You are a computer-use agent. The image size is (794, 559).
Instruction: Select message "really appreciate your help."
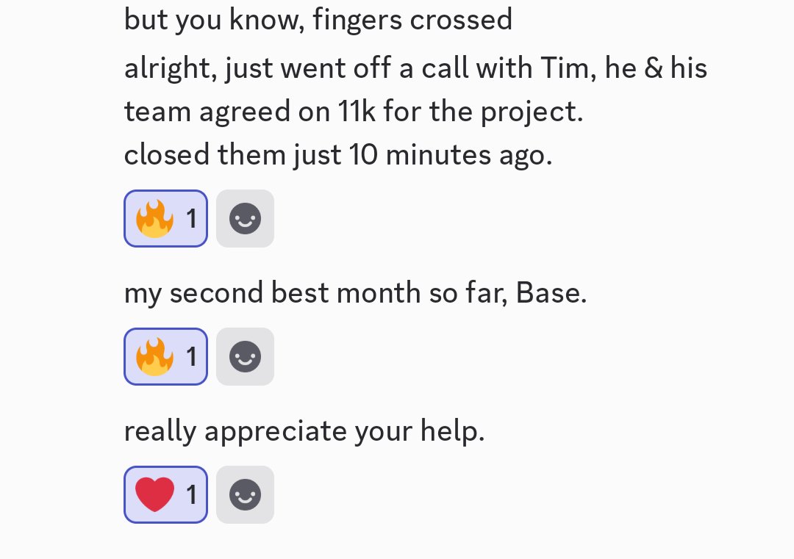pos(304,431)
